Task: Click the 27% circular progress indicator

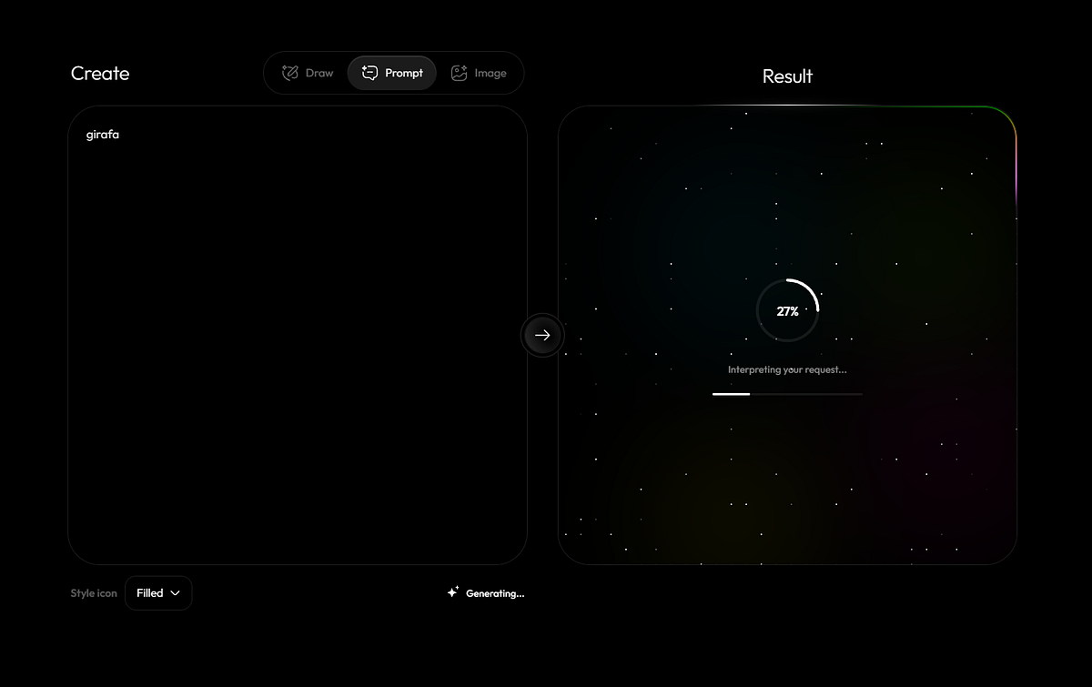Action: click(787, 310)
